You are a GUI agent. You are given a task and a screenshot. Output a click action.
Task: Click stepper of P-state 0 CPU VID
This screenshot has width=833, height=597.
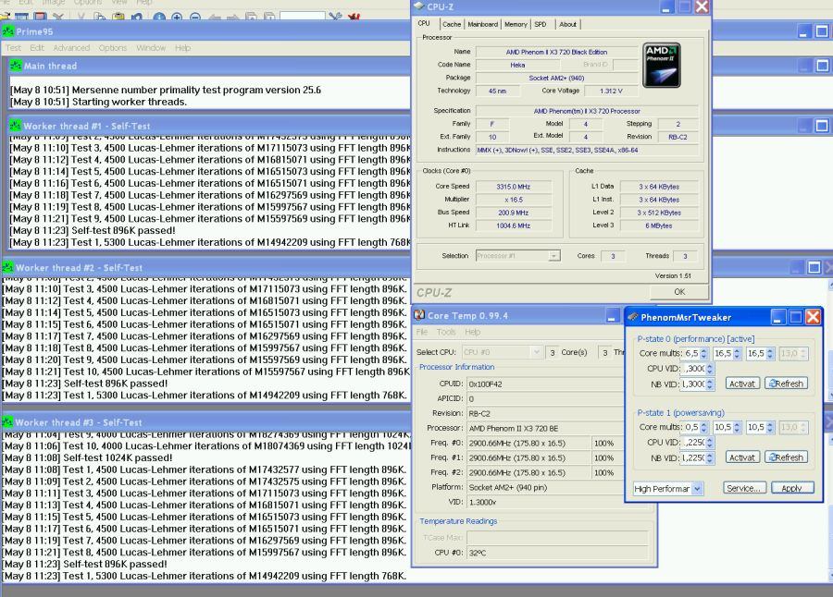pyautogui.click(x=710, y=369)
